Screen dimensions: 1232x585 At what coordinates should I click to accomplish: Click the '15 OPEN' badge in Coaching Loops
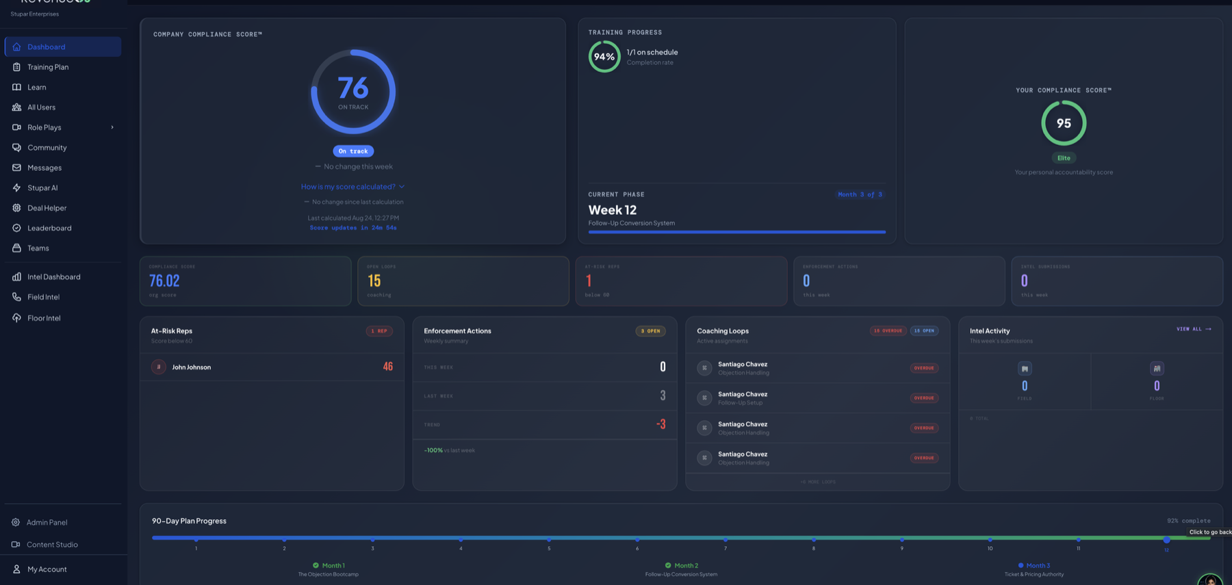coord(924,331)
